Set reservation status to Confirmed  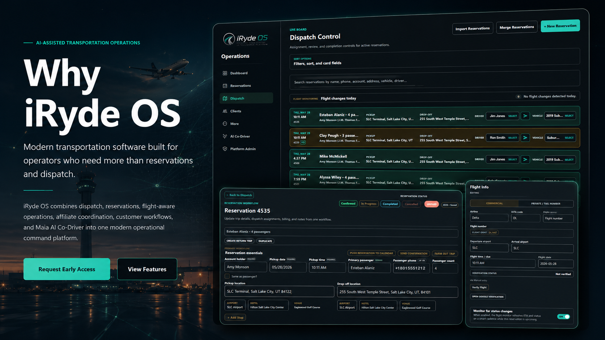click(x=348, y=203)
